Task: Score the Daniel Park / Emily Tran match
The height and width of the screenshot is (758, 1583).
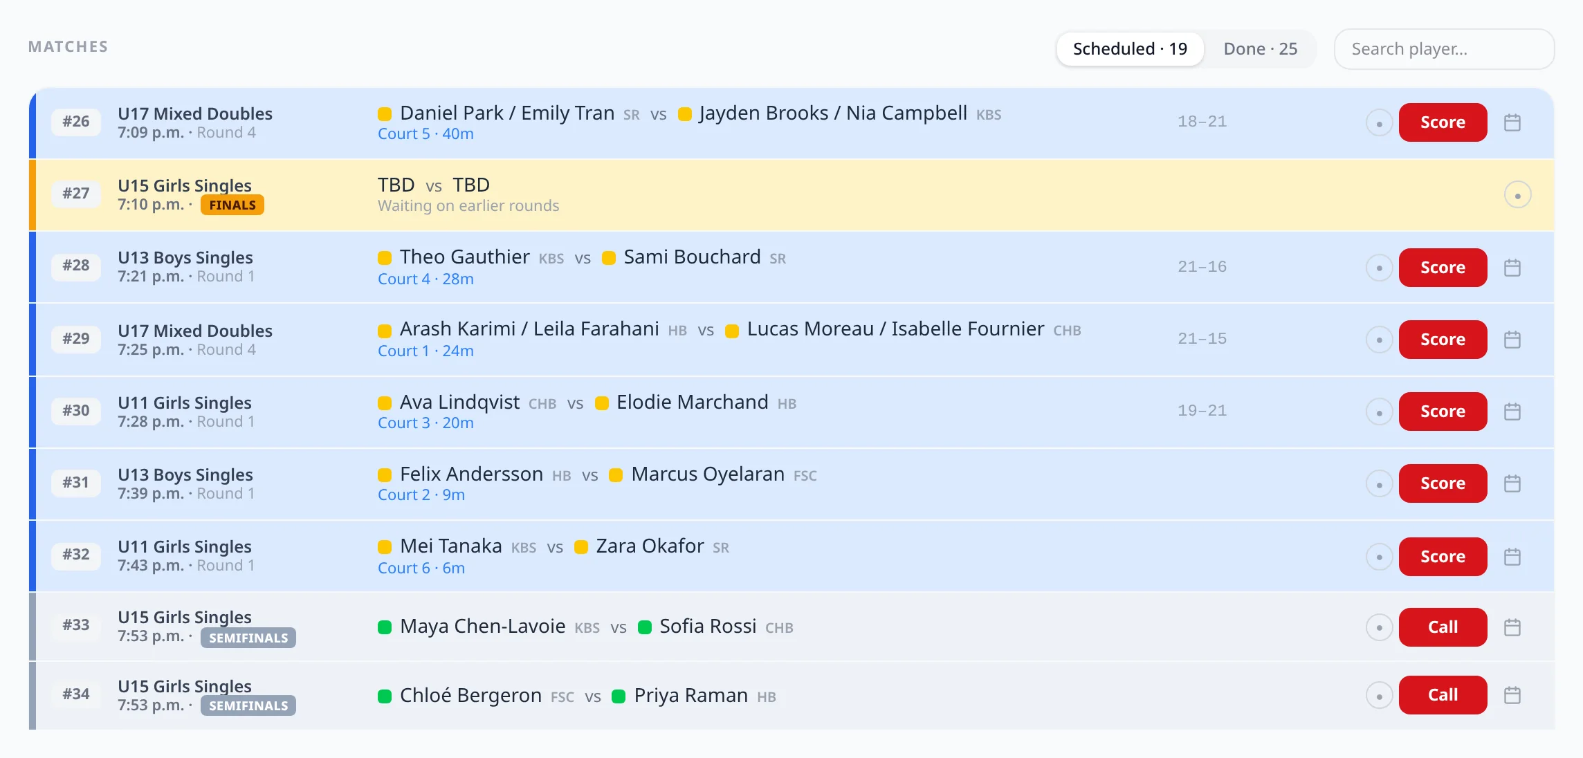Action: (x=1443, y=122)
